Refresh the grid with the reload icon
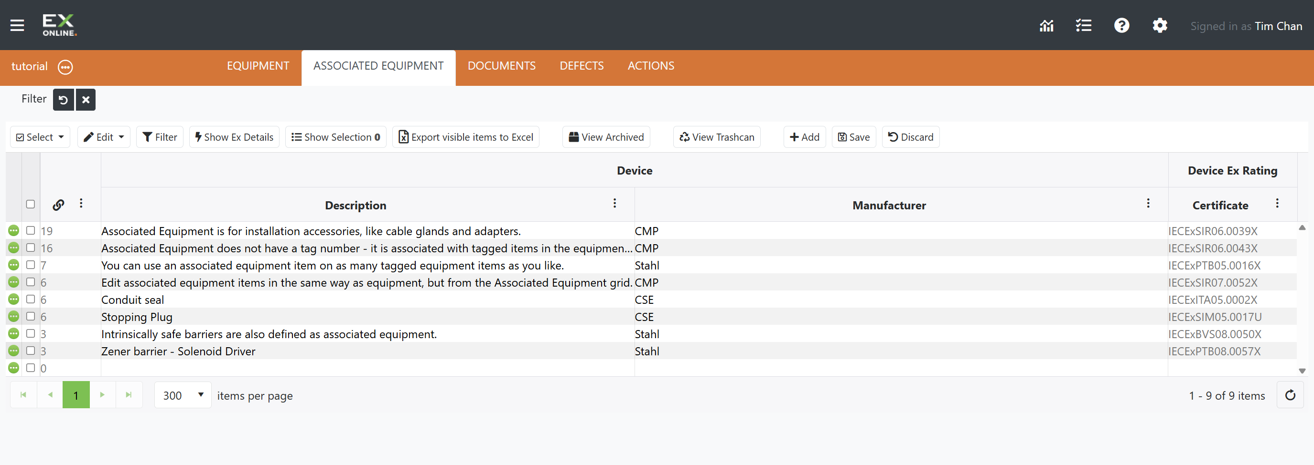This screenshot has width=1314, height=465. 1290,395
